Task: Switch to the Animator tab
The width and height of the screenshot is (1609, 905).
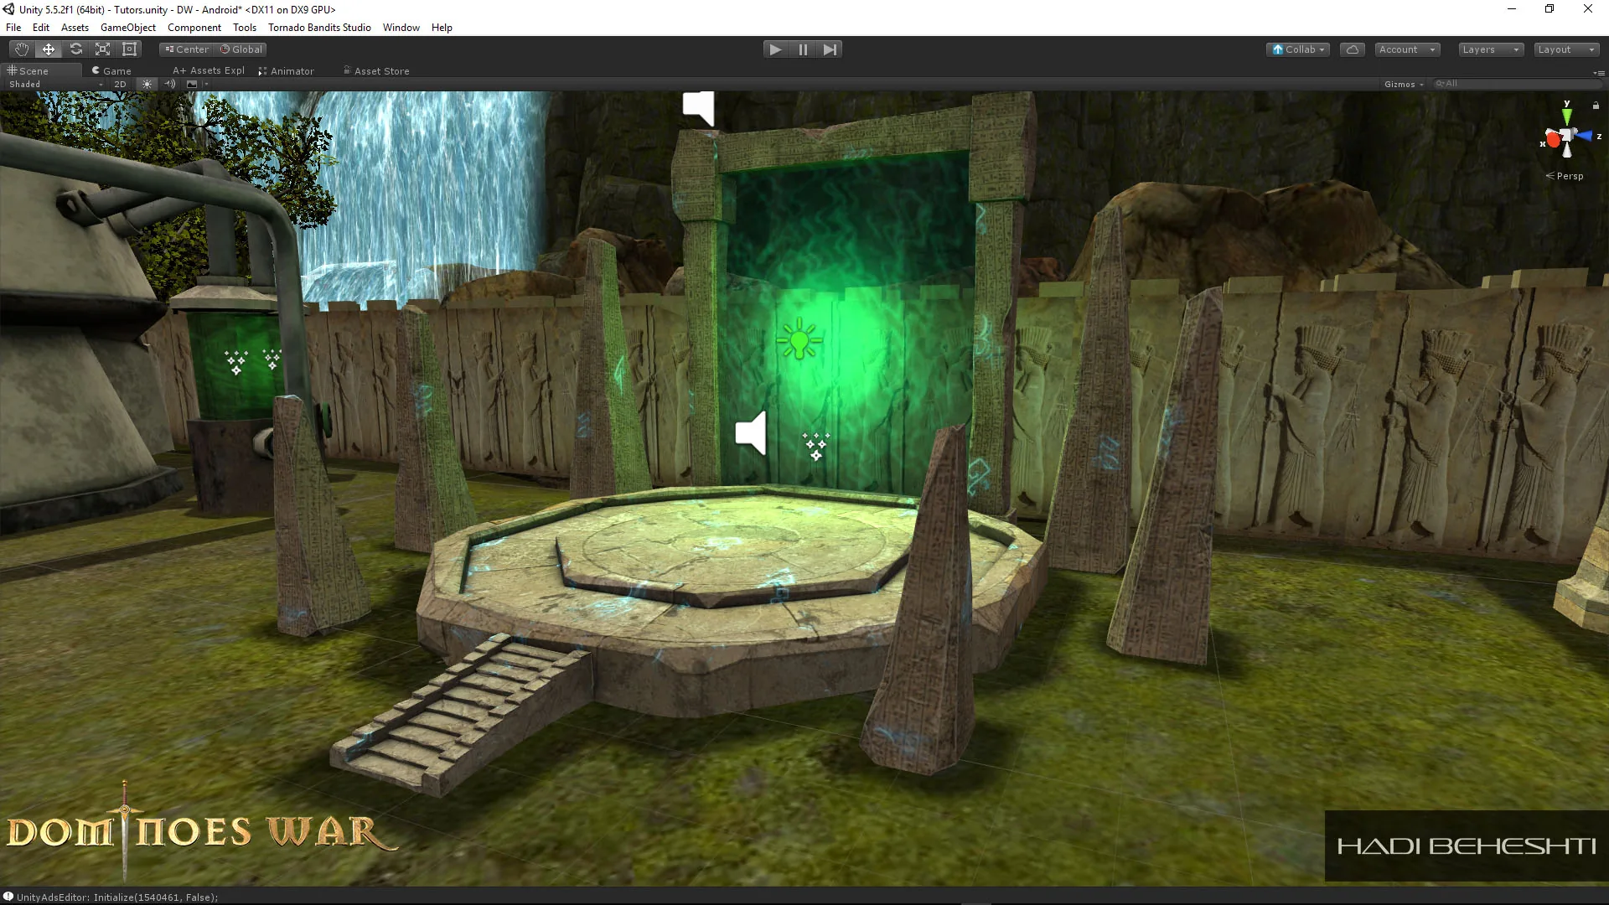Action: click(x=286, y=71)
